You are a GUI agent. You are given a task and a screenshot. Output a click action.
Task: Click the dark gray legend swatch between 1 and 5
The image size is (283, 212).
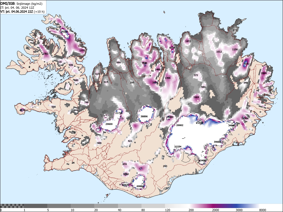35,206
